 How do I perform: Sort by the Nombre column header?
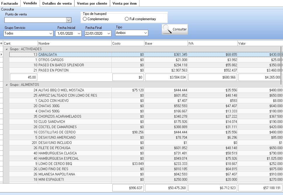coord(74,43)
